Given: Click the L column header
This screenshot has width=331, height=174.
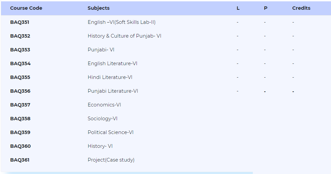Looking at the screenshot, I should (238, 8).
